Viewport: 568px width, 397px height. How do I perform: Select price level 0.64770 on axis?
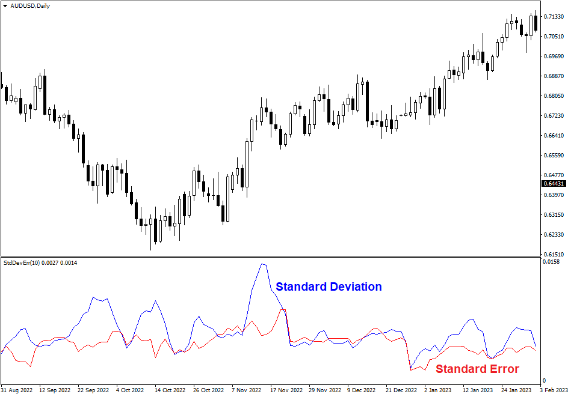(554, 175)
